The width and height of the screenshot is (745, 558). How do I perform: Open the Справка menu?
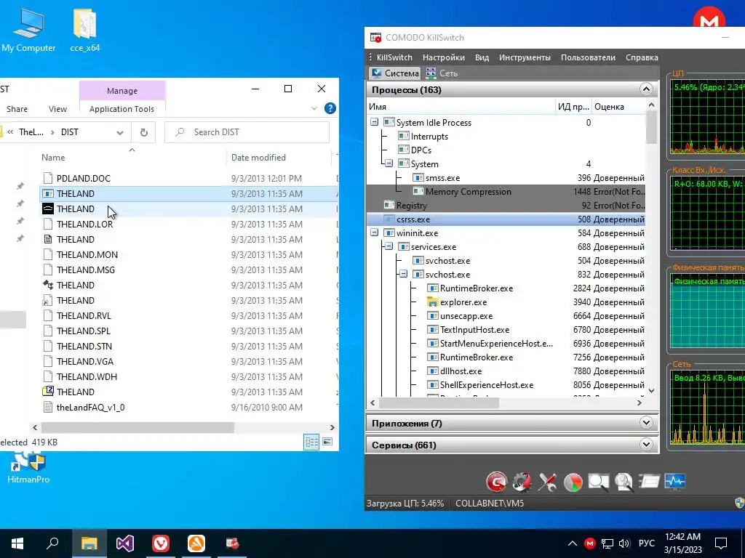pyautogui.click(x=642, y=57)
